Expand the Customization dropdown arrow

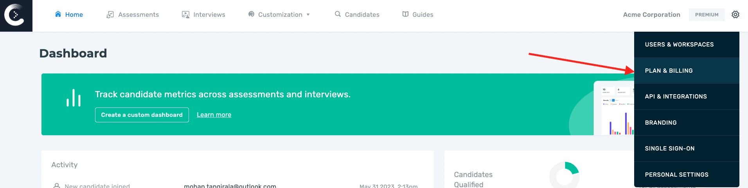[x=308, y=15]
